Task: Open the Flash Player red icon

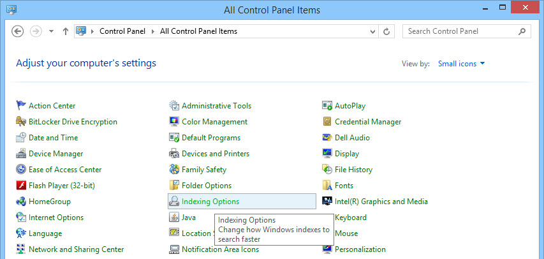Action: point(21,186)
